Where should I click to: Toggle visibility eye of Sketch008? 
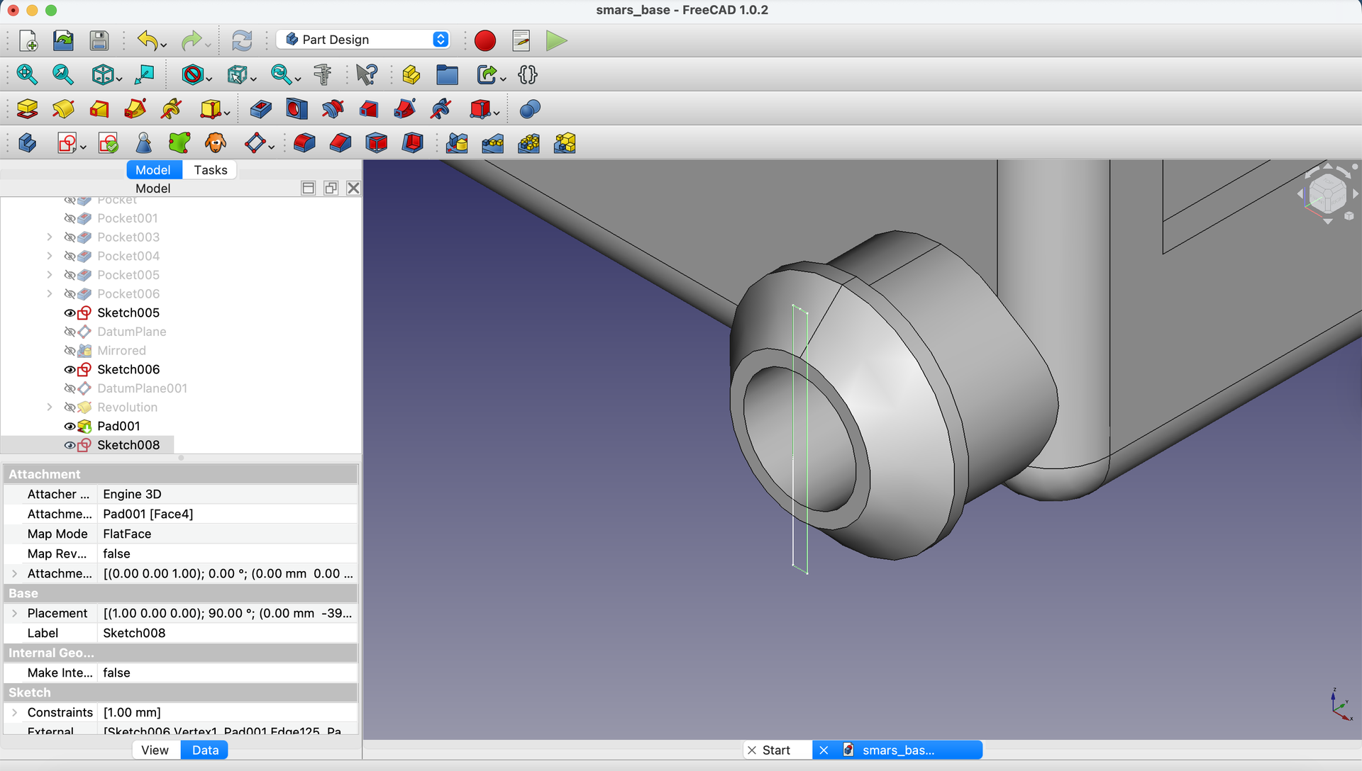pyautogui.click(x=70, y=445)
